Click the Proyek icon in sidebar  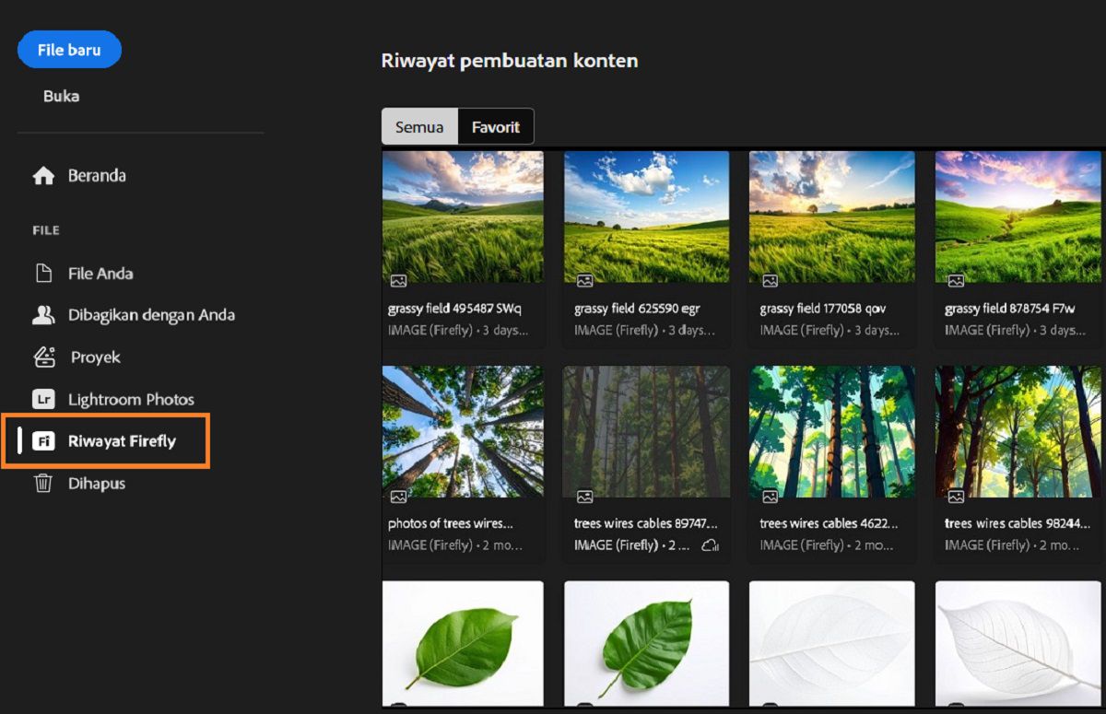[x=44, y=357]
